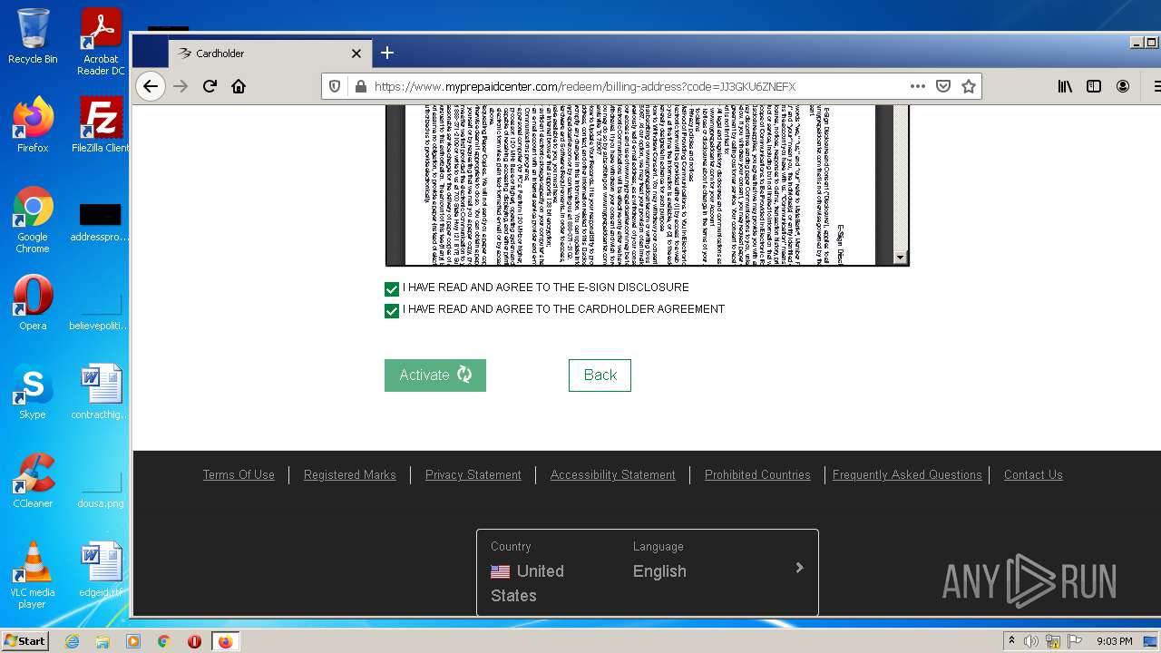This screenshot has height=653, width=1161.
Task: Open Prohibited Countries link
Action: pos(757,474)
